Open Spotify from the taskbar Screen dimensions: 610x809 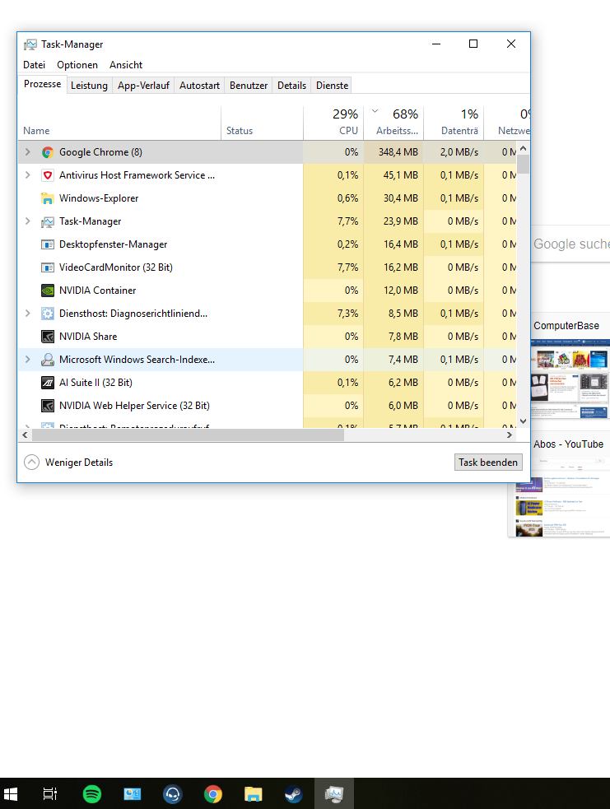coord(92,793)
